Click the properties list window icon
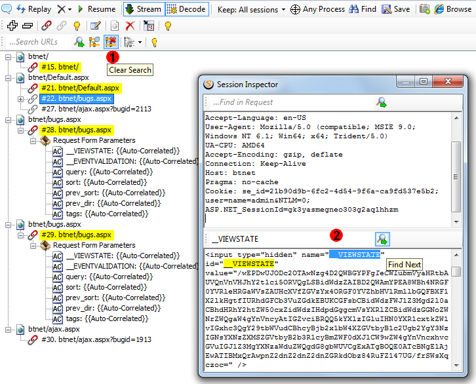 (x=149, y=26)
